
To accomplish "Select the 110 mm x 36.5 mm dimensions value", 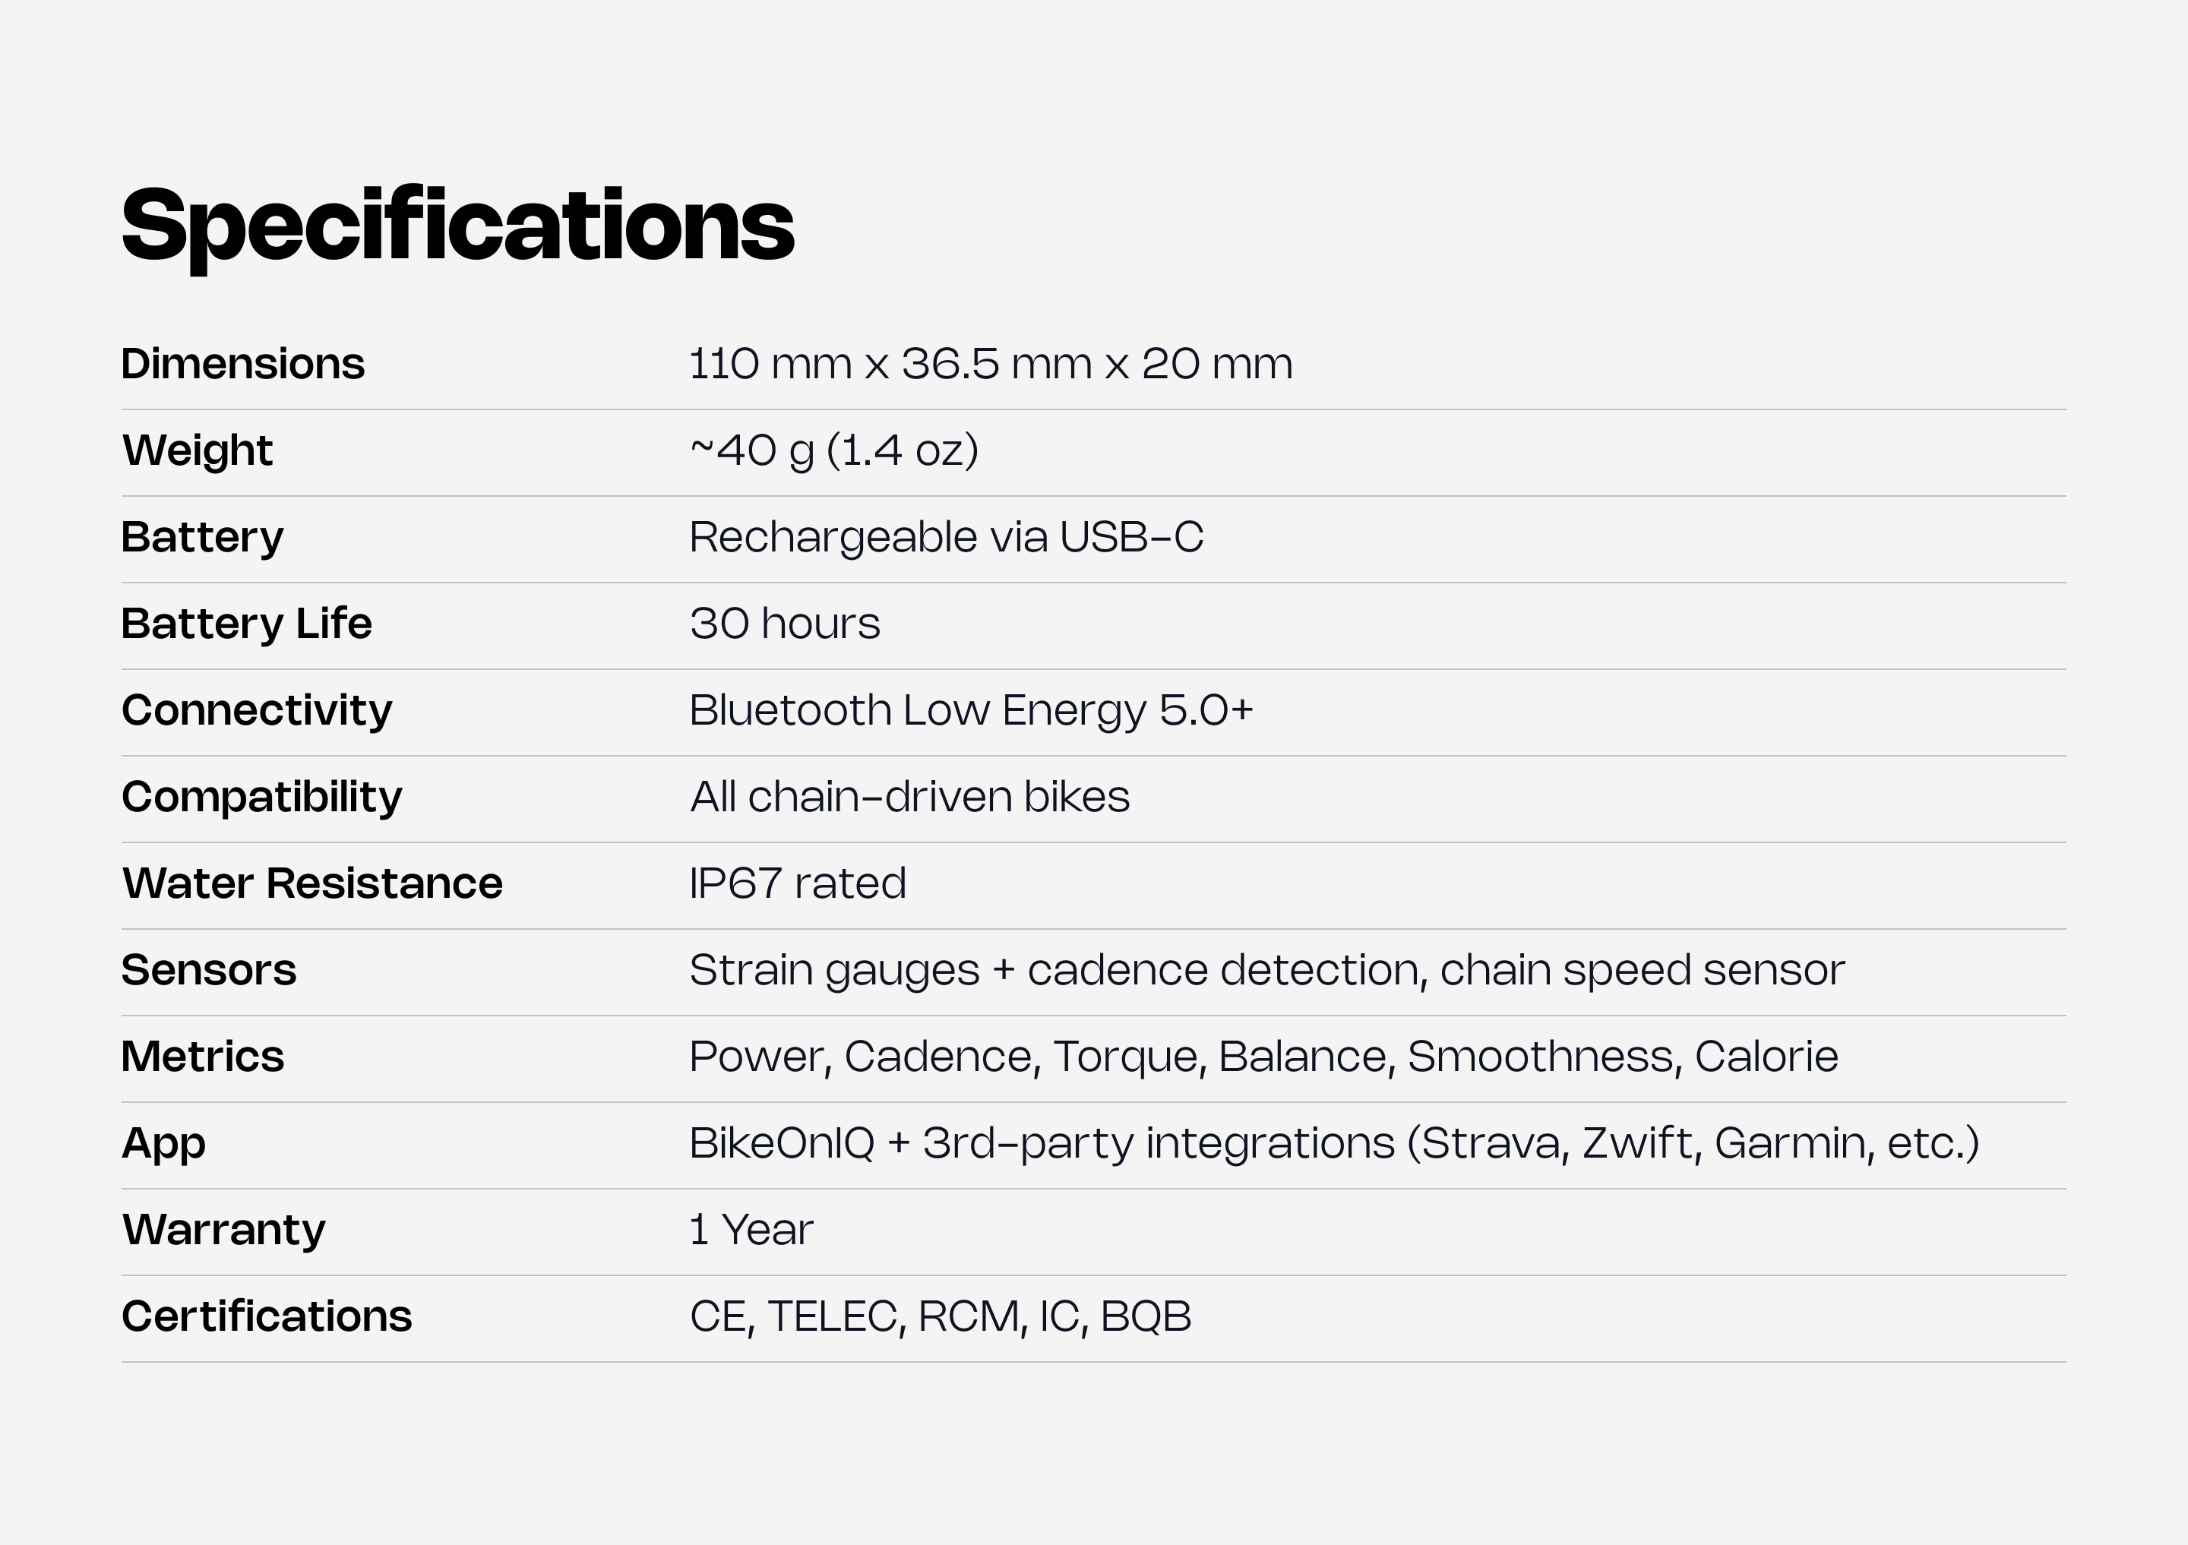I will (x=990, y=364).
